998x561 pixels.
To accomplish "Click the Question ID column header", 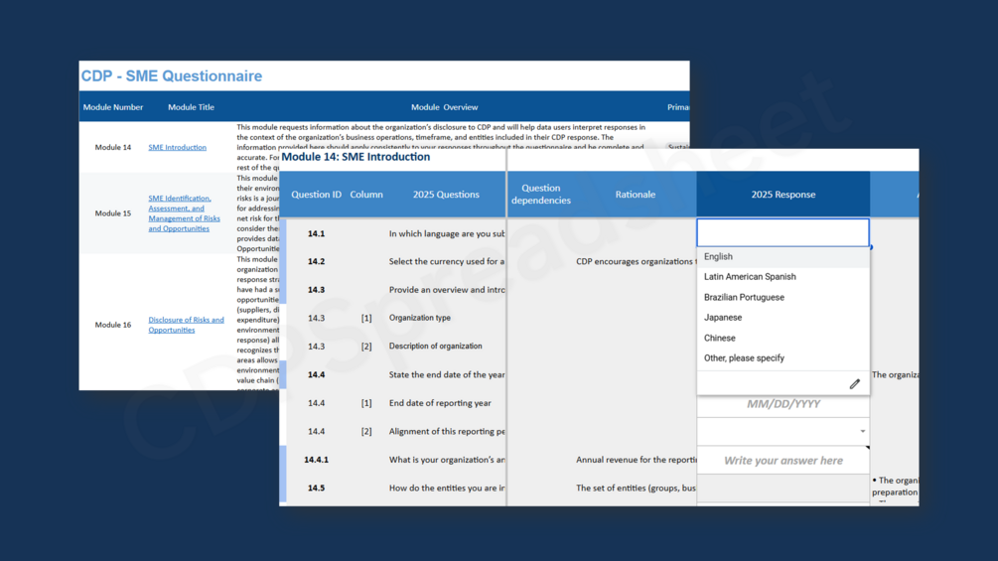I will point(317,195).
